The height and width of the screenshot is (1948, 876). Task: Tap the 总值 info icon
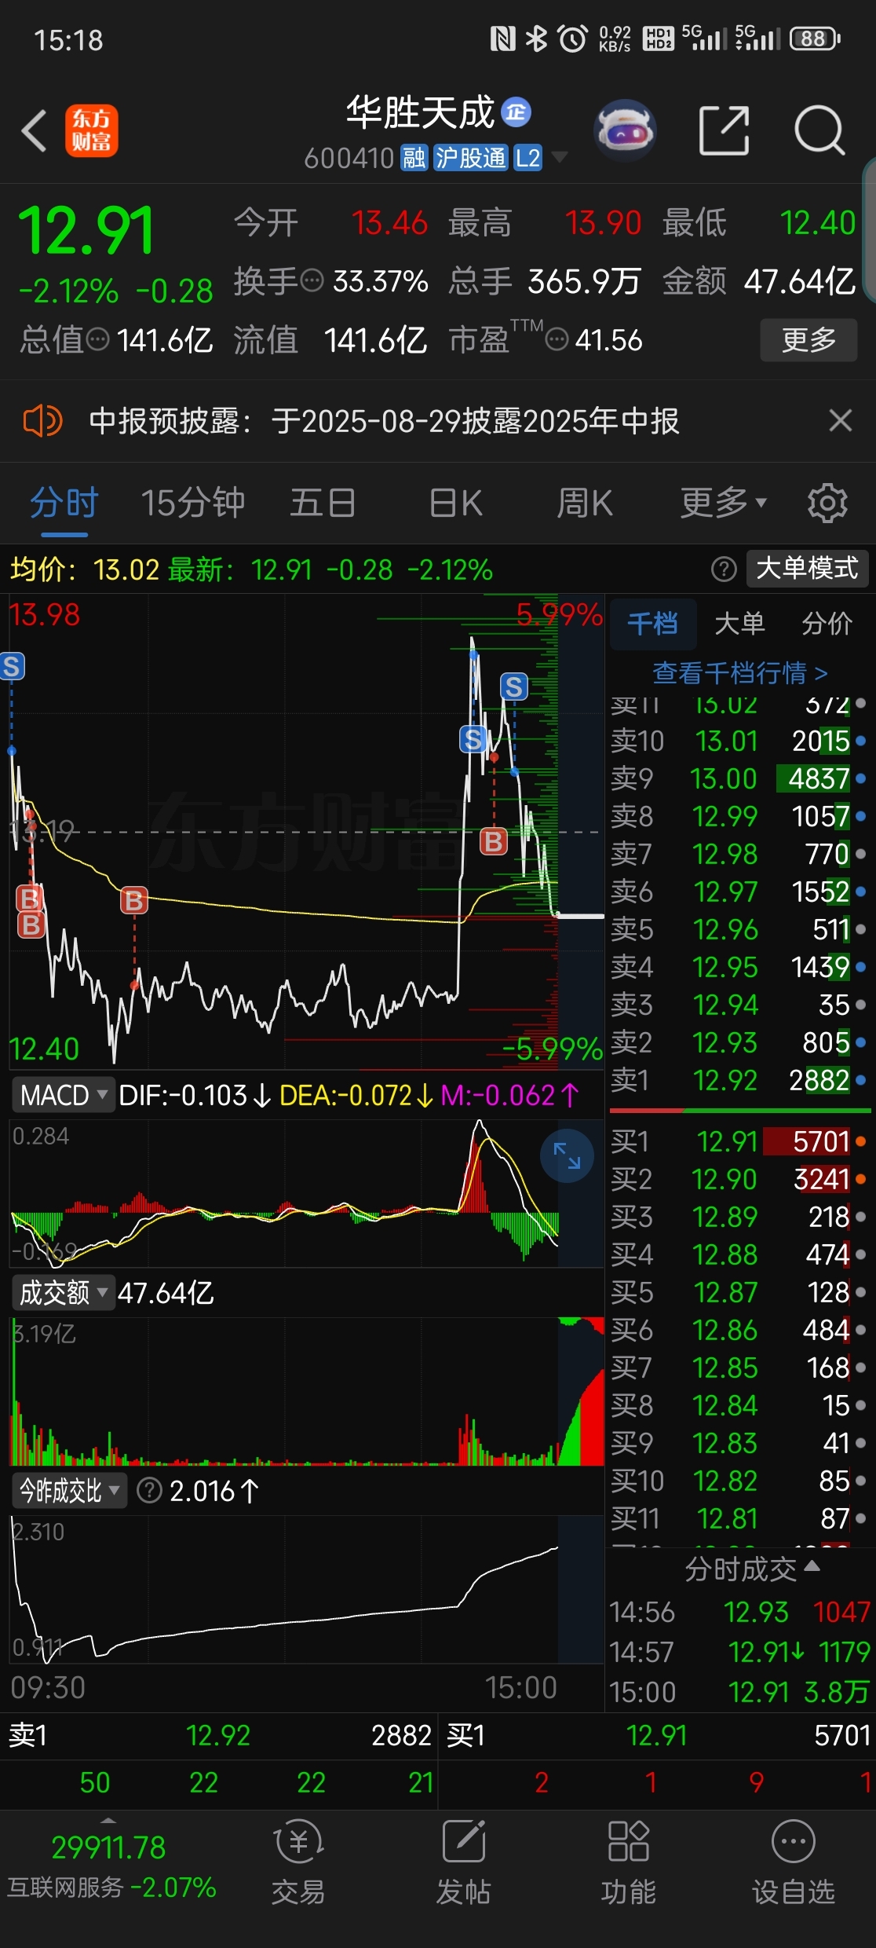coord(98,339)
